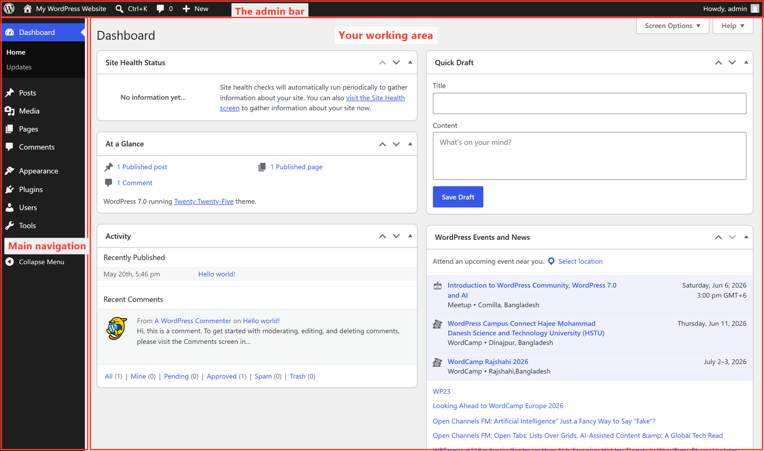This screenshot has height=451, width=764.
Task: Click Collapse Menu text
Action: click(x=42, y=262)
